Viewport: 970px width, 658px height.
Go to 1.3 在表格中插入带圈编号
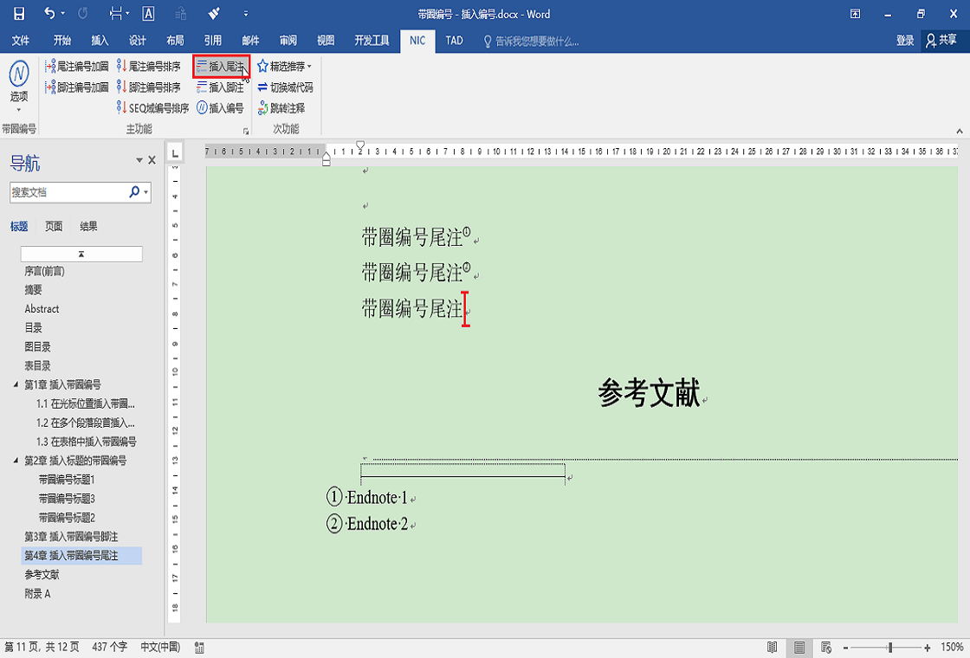87,442
